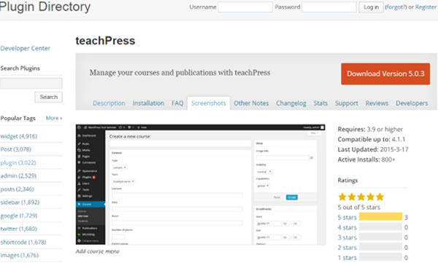Click the Username input field
The image size is (438, 263).
pos(245,7)
